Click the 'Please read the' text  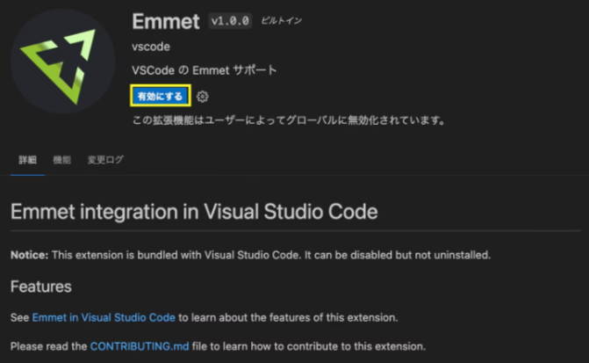[48, 346]
